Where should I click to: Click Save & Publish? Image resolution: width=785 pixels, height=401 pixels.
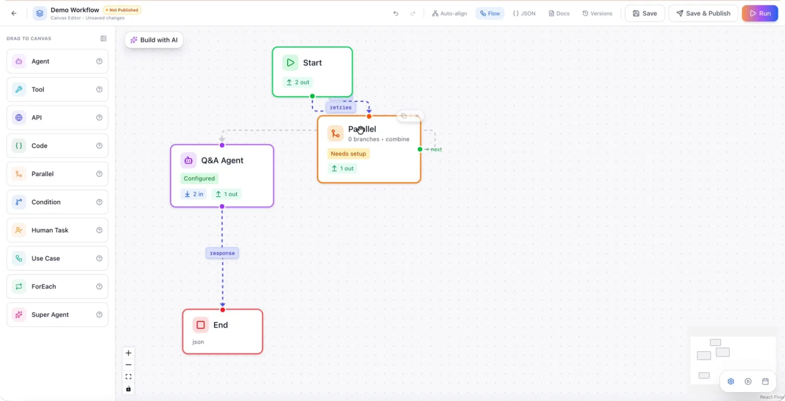click(703, 13)
